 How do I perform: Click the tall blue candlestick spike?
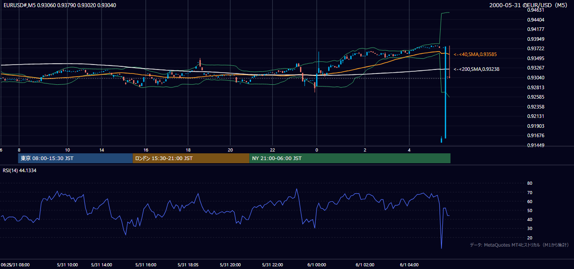coord(445,92)
